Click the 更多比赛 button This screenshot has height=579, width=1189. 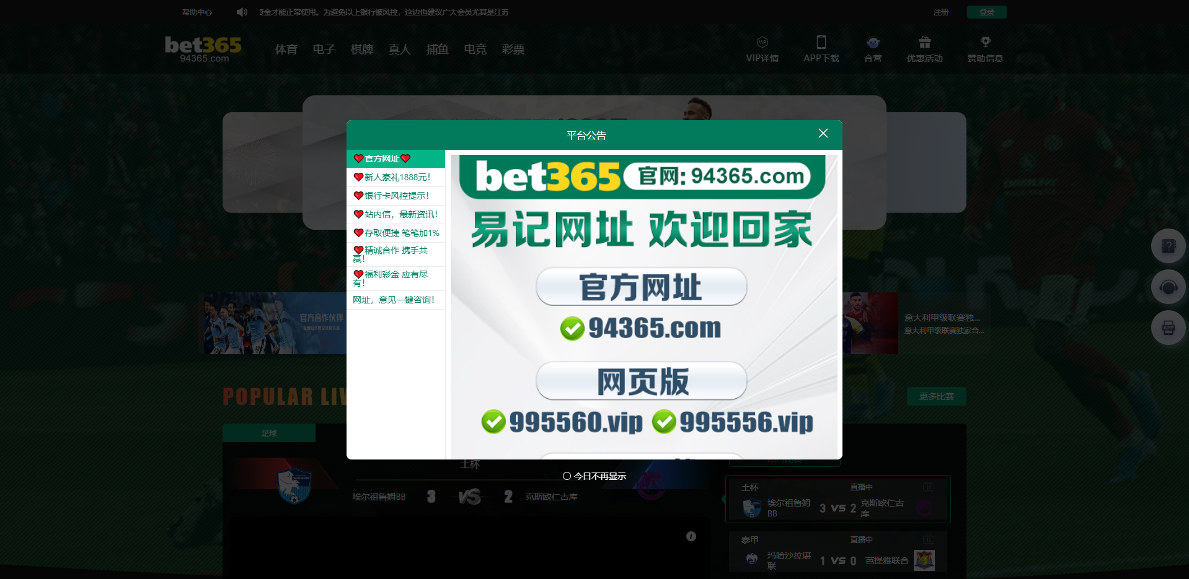tap(937, 396)
